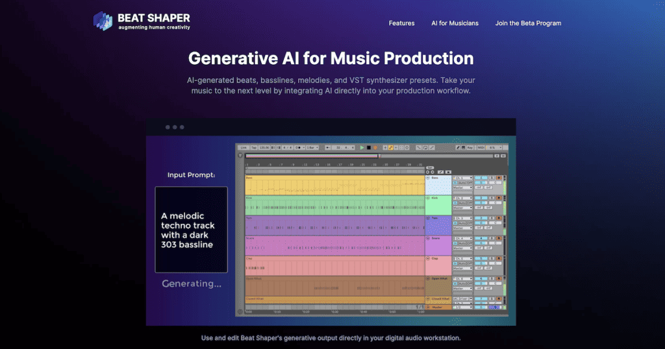Image resolution: width=665 pixels, height=349 pixels.
Task: Click the arrangement overview bar
Action: coord(370,156)
